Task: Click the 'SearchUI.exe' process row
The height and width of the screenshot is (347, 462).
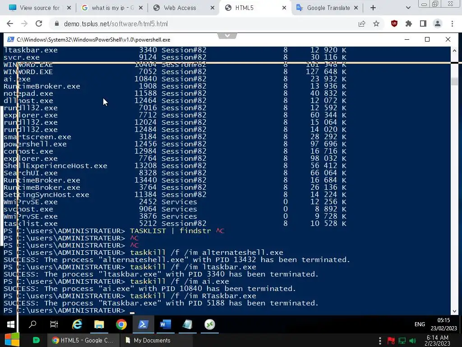Action: click(x=175, y=173)
